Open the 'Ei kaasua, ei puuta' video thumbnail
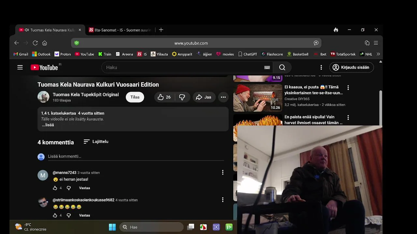The image size is (417, 234). tap(258, 98)
